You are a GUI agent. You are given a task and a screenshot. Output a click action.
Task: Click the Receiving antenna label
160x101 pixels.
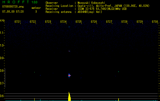point(59,12)
